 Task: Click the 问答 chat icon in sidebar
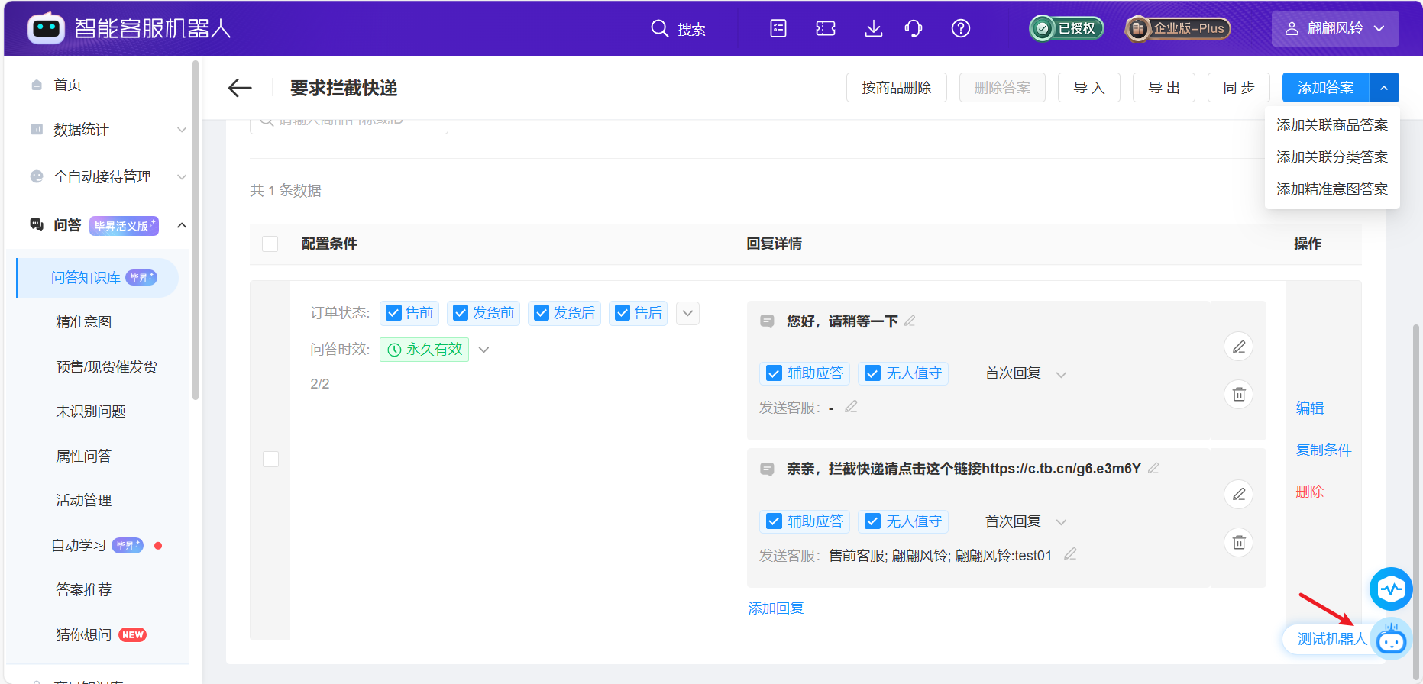click(x=36, y=224)
